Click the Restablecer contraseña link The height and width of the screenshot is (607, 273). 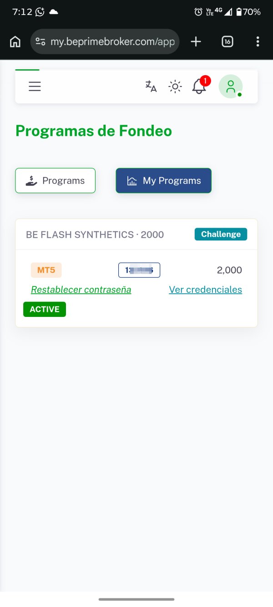pyautogui.click(x=81, y=290)
